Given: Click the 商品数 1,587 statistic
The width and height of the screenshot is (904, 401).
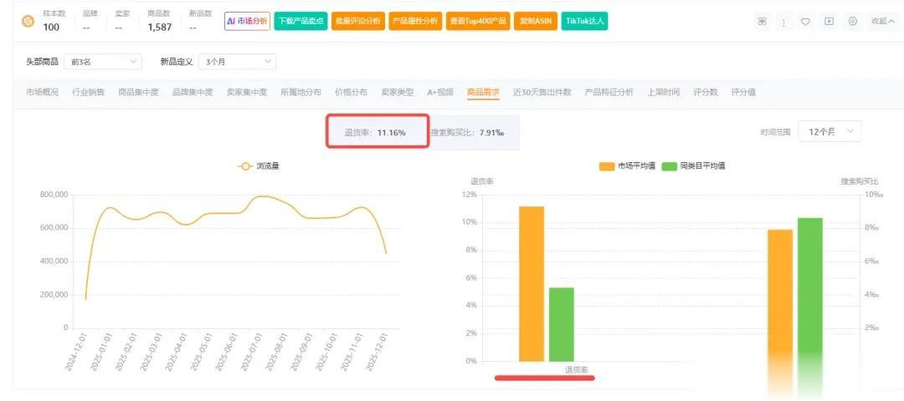Looking at the screenshot, I should 159,21.
